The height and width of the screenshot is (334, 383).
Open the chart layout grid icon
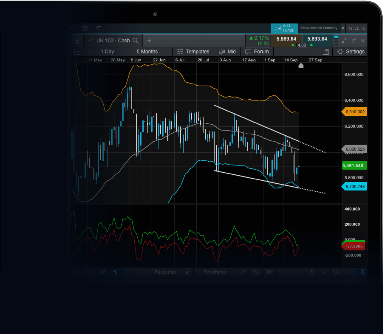tap(91, 52)
